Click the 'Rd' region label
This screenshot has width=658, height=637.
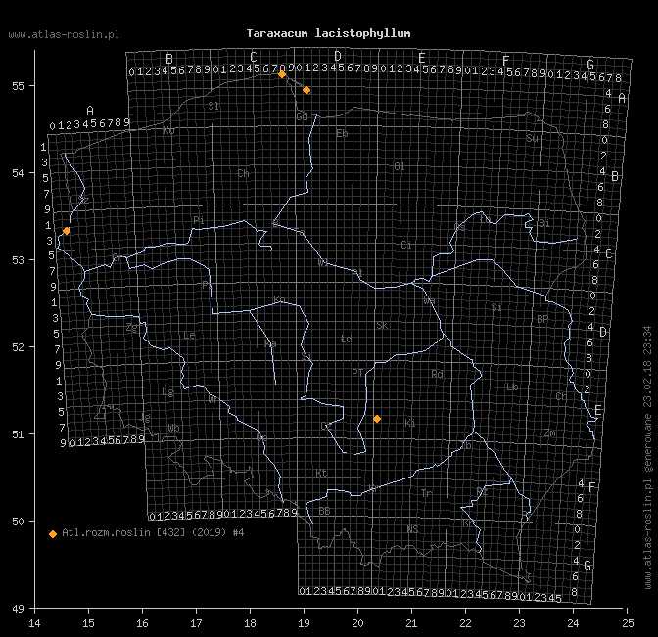click(x=437, y=374)
